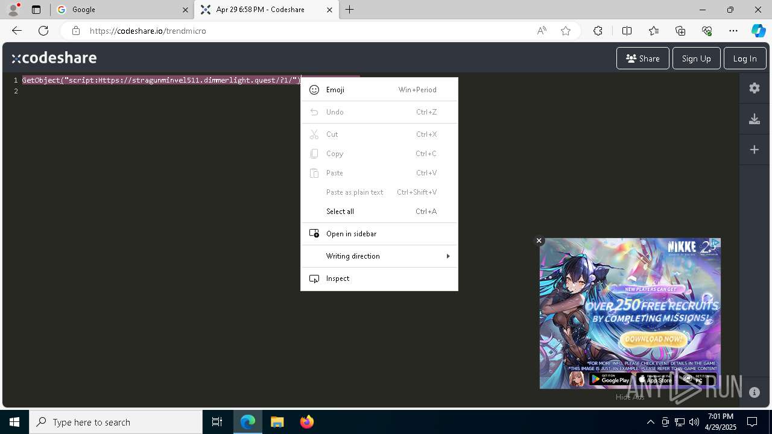Click taskbar search box
This screenshot has height=434, width=772.
116,422
